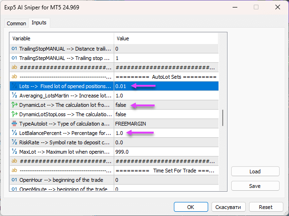The height and width of the screenshot is (216, 289).
Task: Click the Lots fixed lot type icon
Action: 14,86
